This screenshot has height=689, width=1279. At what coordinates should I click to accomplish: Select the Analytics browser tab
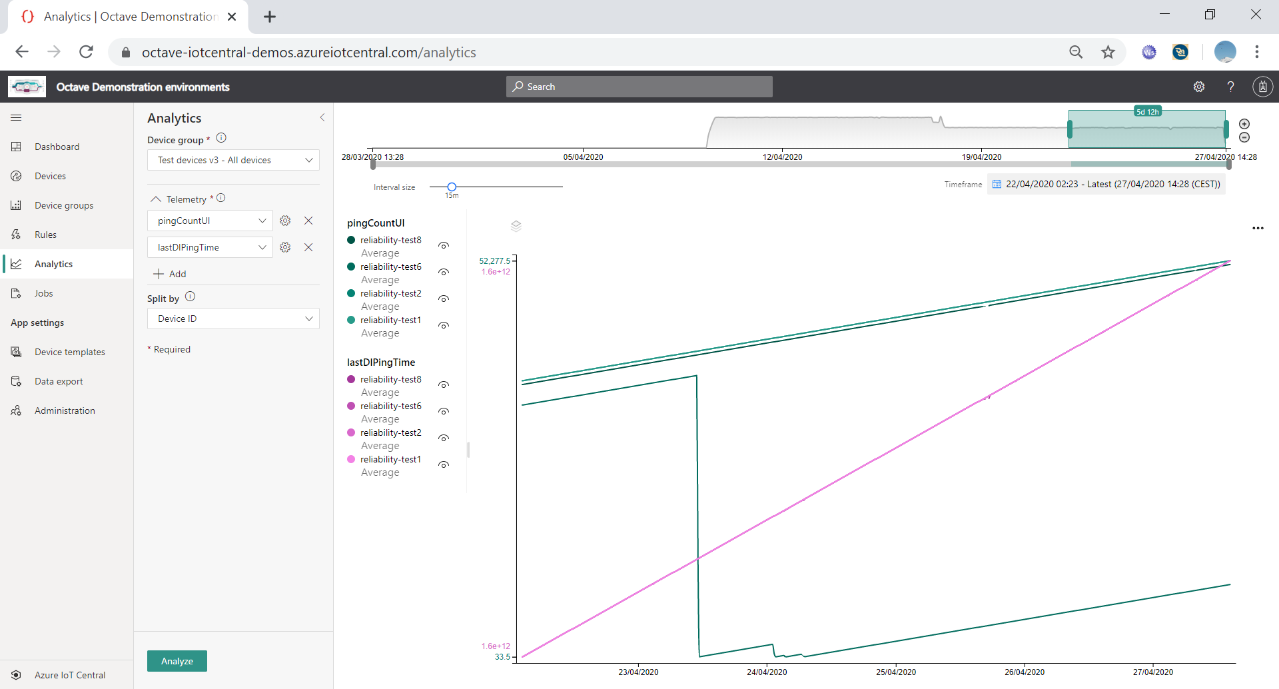(x=128, y=17)
